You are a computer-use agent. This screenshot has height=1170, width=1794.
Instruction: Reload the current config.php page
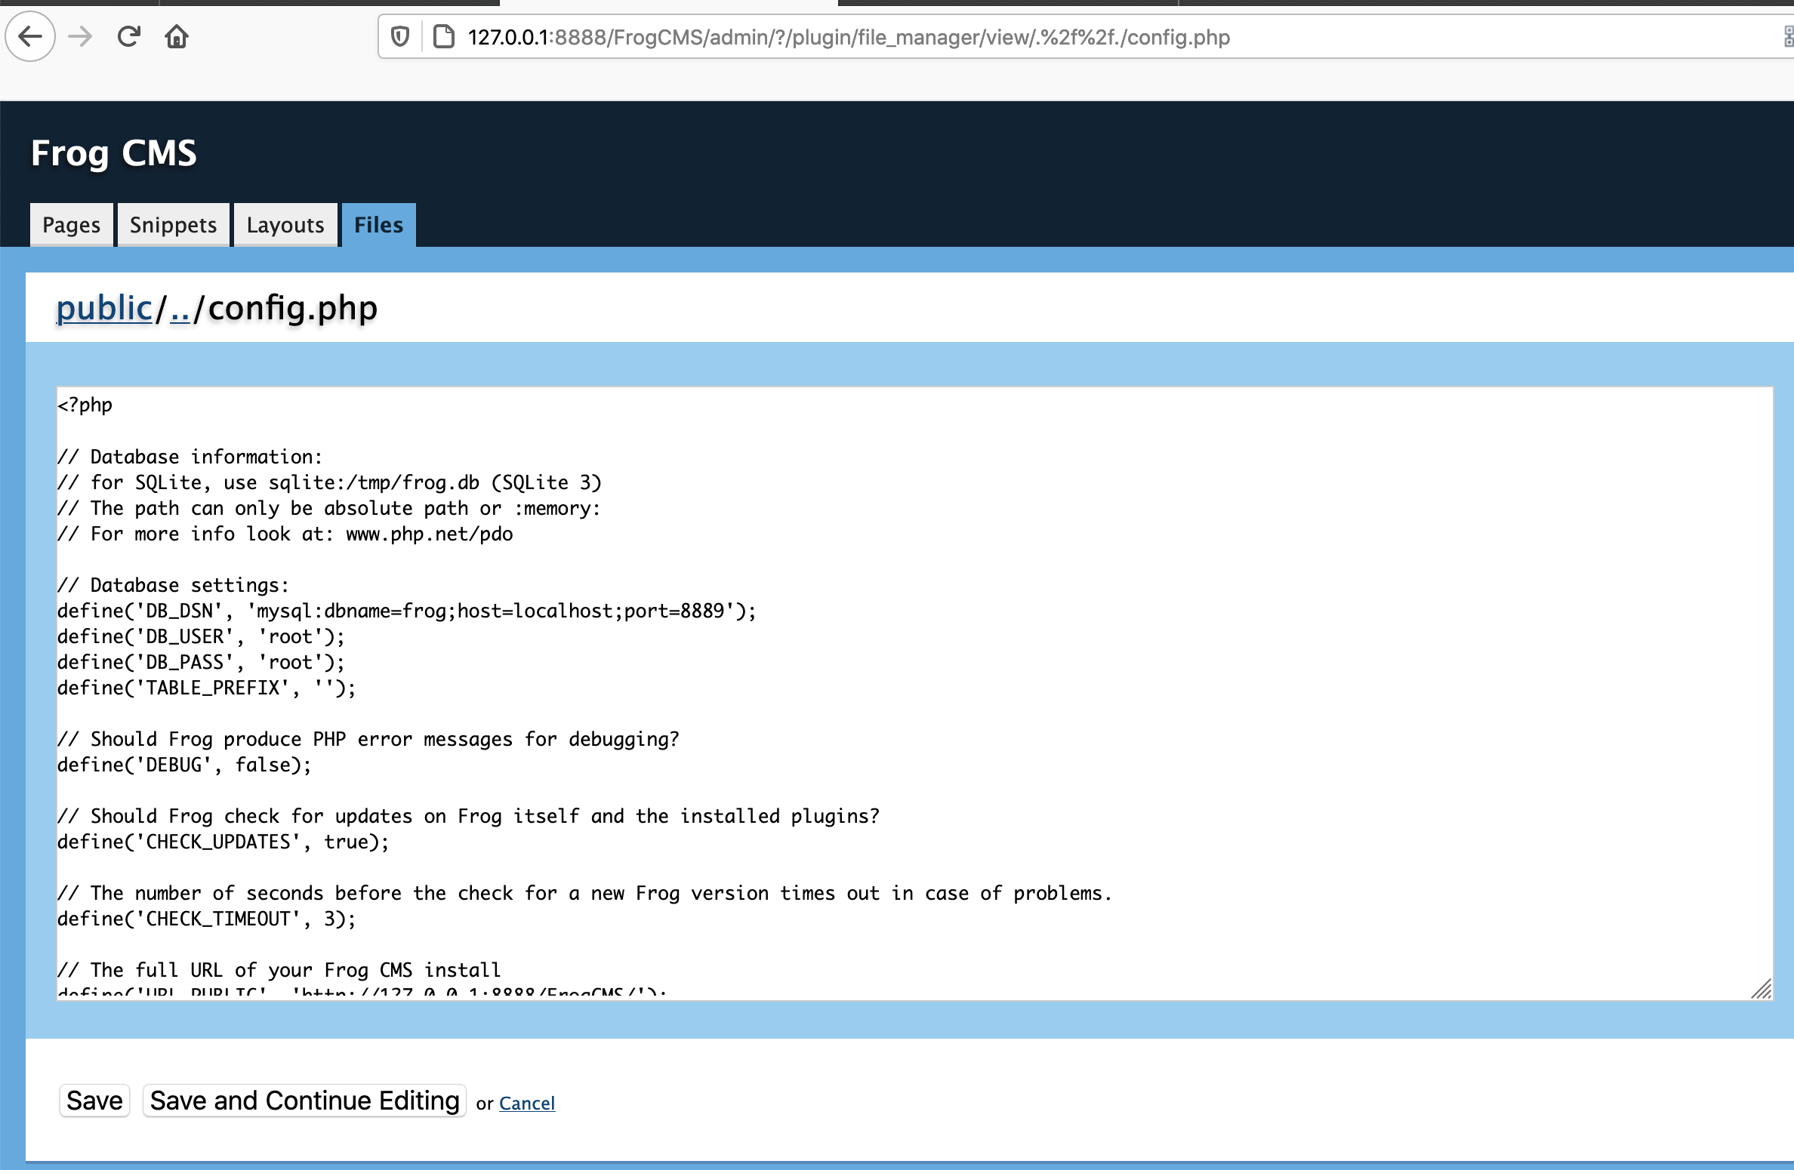pyautogui.click(x=128, y=36)
